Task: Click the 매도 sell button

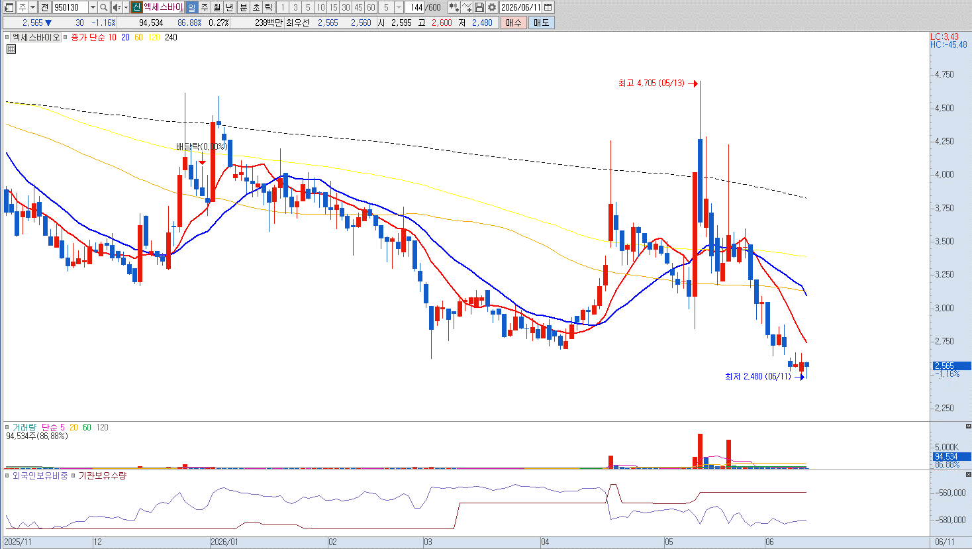Action: 541,23
